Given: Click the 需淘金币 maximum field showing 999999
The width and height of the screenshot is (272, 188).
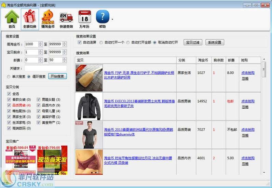Looking at the screenshot, I should tap(56, 44).
